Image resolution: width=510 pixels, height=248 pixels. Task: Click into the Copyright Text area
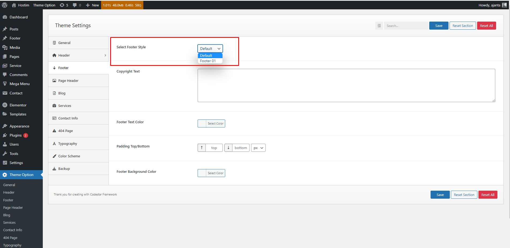pyautogui.click(x=346, y=85)
